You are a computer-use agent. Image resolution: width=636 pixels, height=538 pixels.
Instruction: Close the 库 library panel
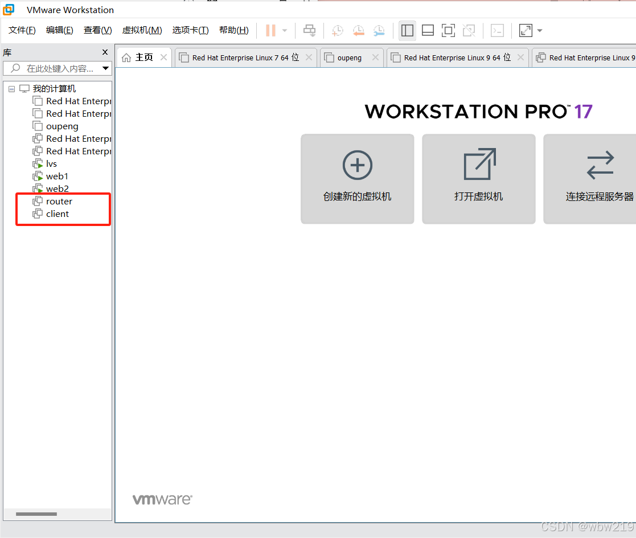click(x=105, y=52)
